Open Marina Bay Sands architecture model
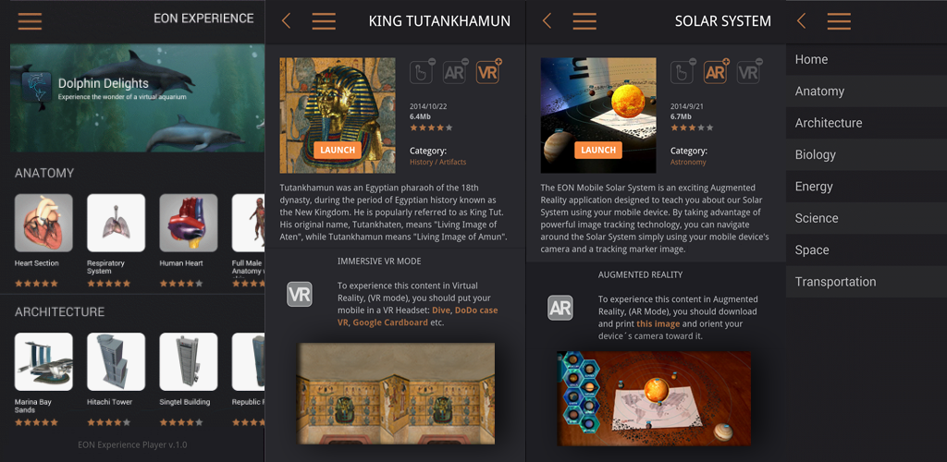Image resolution: width=947 pixels, height=462 pixels. pos(43,361)
